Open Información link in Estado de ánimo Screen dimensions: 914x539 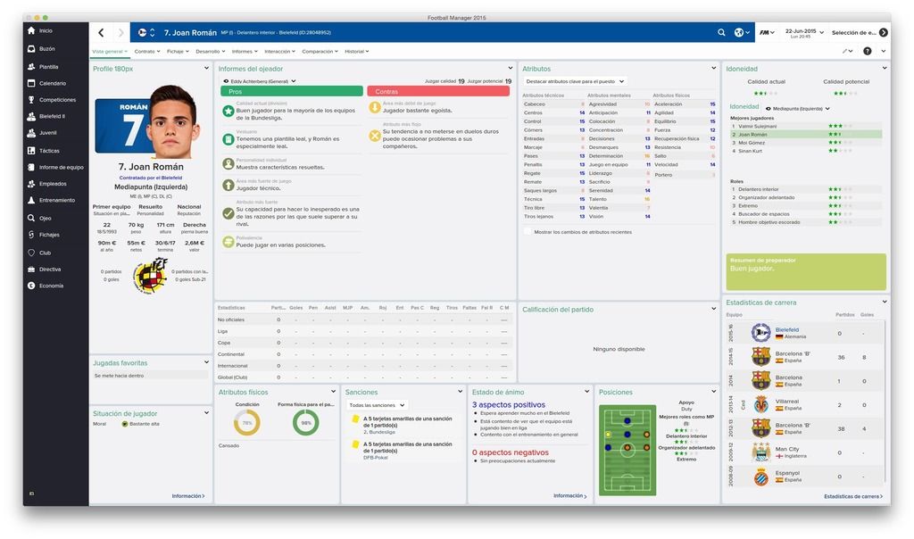click(570, 496)
